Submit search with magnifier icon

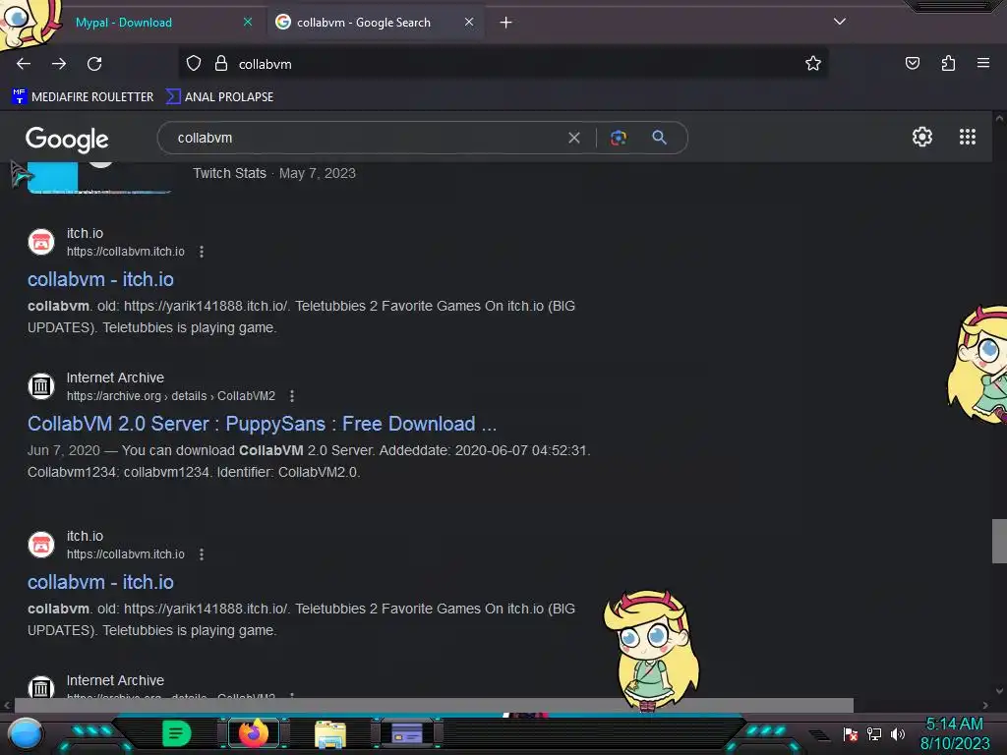pos(659,138)
